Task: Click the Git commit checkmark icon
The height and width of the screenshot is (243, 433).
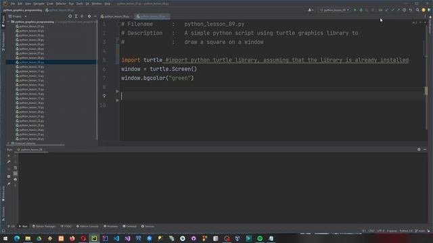Action: (392, 10)
